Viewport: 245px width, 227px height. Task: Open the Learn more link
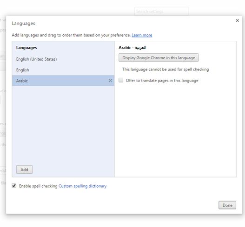[142, 35]
